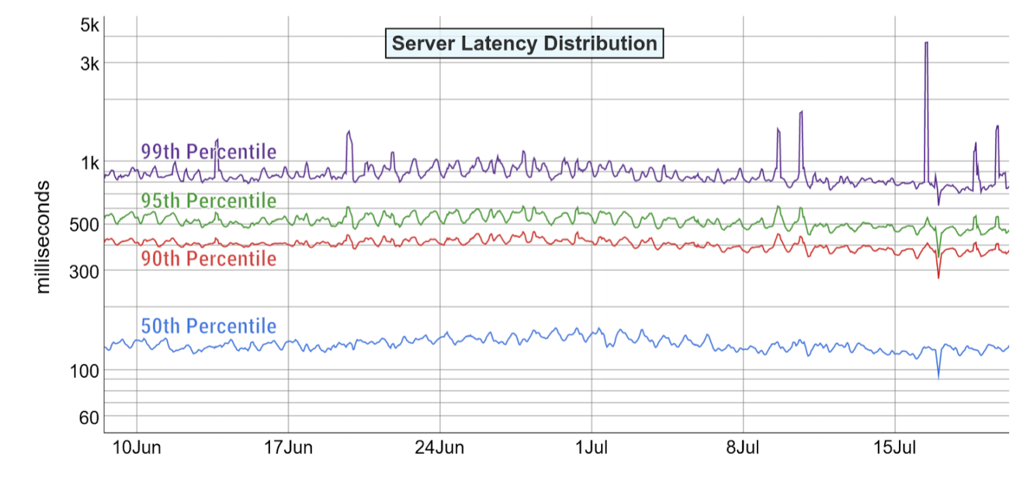Viewport: 1035px width, 477px height.
Task: Select the 300 y-axis tick label
Action: click(x=86, y=271)
